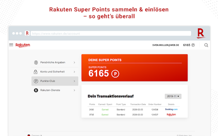The image size is (218, 136).
Task: Click the Dein Transaktionsverlauf heading
Action: [x=111, y=96]
